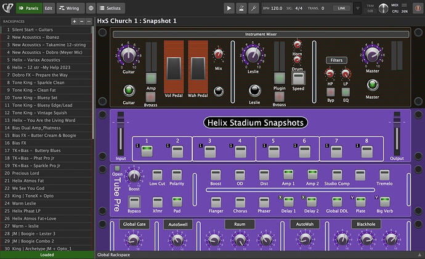The image size is (425, 259).
Task: Toggle the Low Cut switch
Action: 157,175
